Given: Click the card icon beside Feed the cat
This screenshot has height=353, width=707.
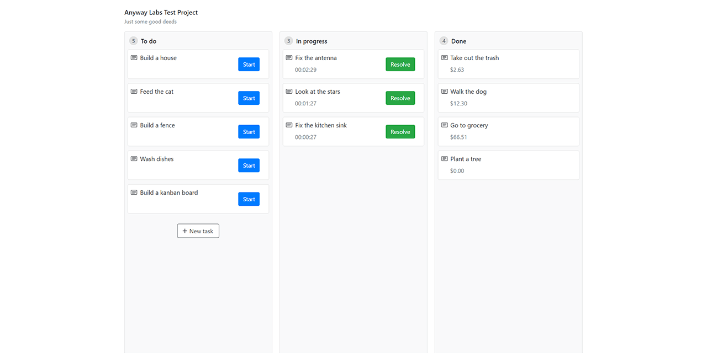Looking at the screenshot, I should (x=134, y=92).
